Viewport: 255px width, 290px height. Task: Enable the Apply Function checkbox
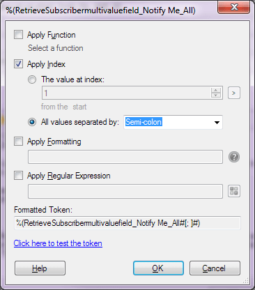18,35
